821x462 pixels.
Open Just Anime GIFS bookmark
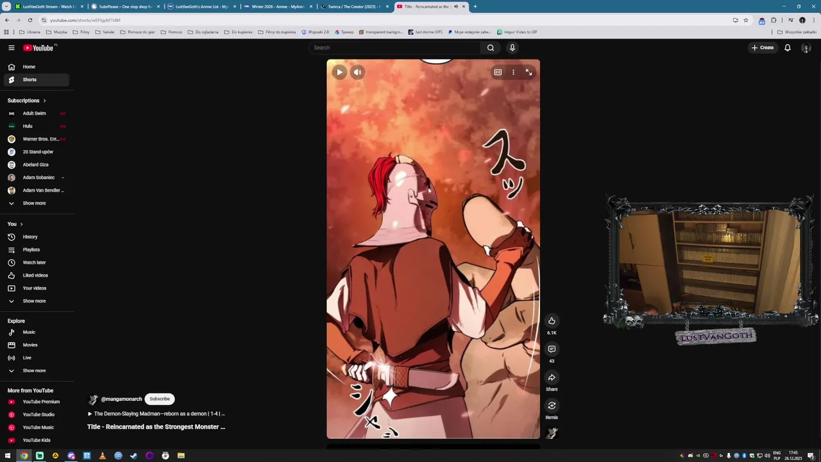425,32
